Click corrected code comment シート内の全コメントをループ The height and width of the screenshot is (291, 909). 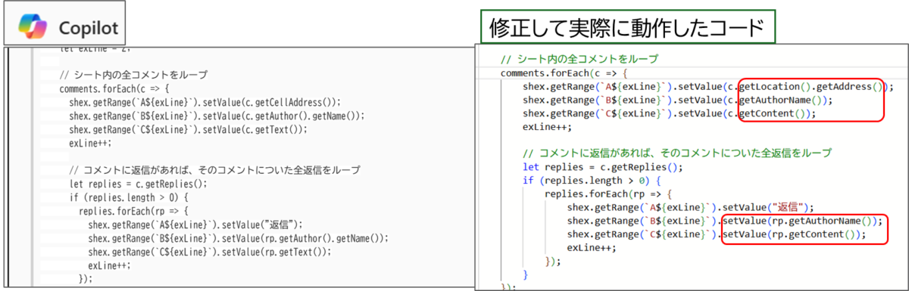pyautogui.click(x=579, y=59)
